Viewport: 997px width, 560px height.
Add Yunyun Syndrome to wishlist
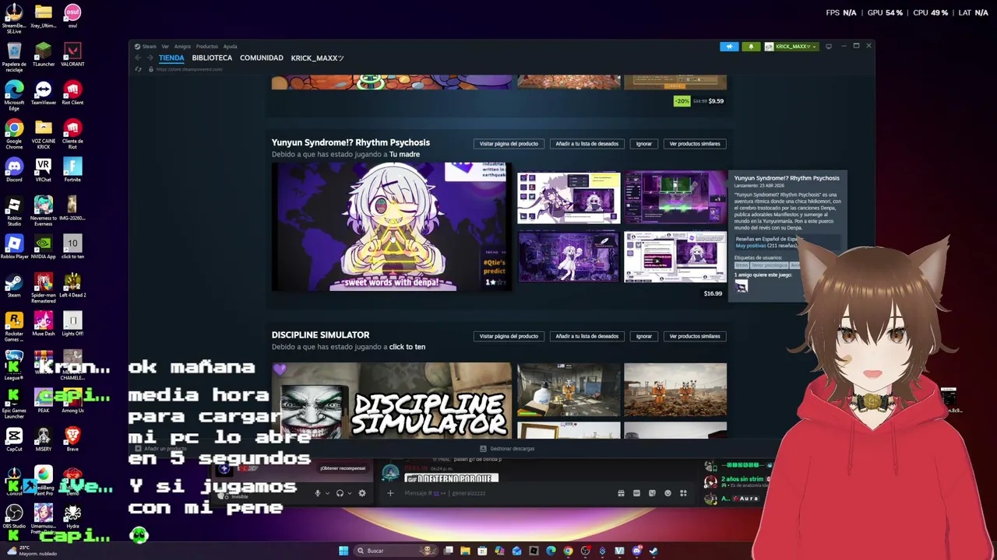point(587,144)
